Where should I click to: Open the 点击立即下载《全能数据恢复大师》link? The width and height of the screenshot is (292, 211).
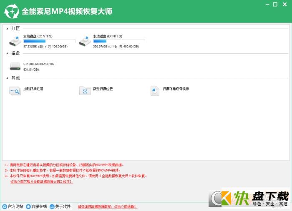point(42,181)
